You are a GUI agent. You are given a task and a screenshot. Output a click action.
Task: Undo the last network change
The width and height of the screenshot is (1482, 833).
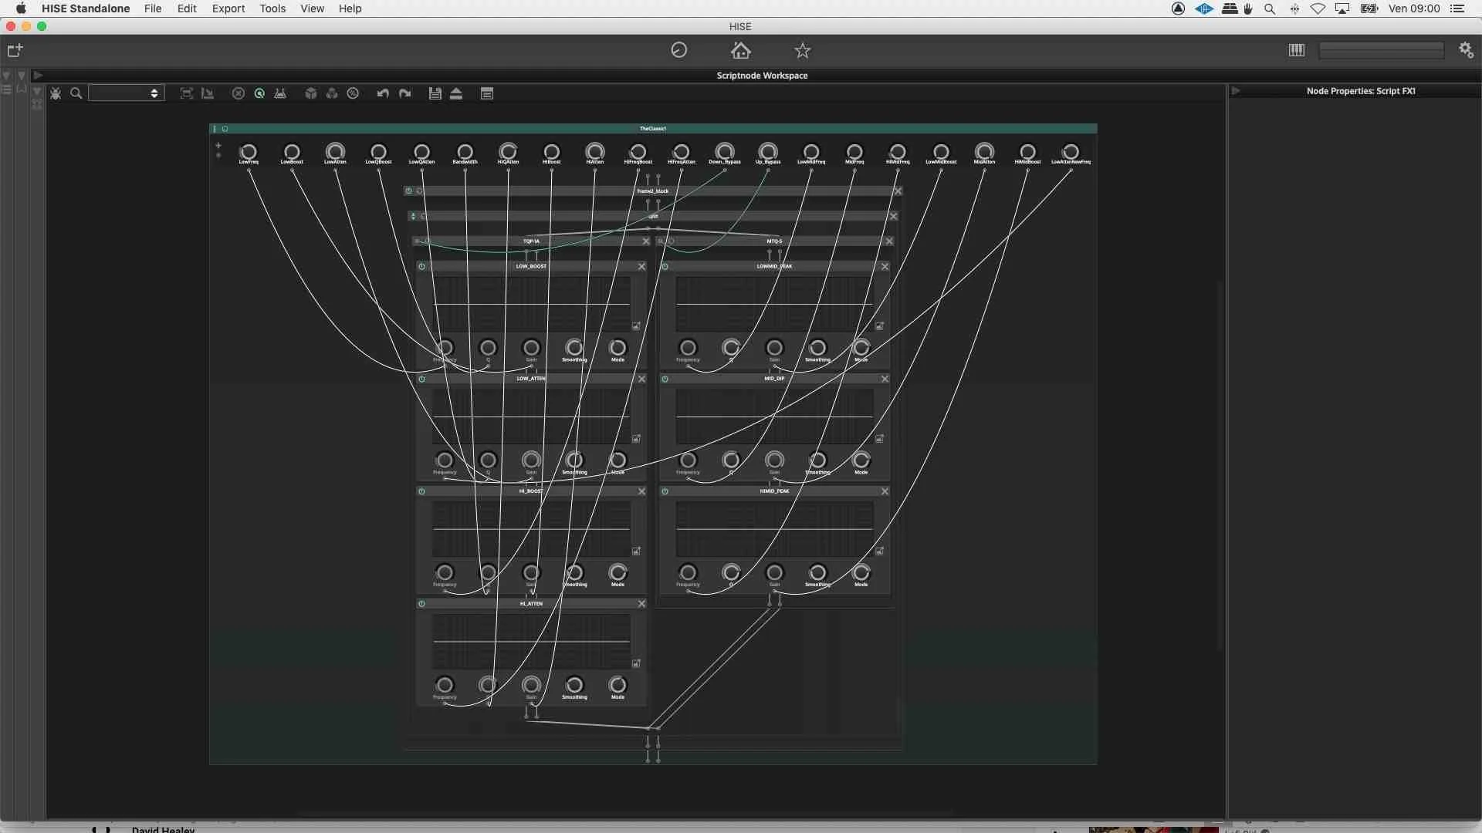(x=382, y=93)
